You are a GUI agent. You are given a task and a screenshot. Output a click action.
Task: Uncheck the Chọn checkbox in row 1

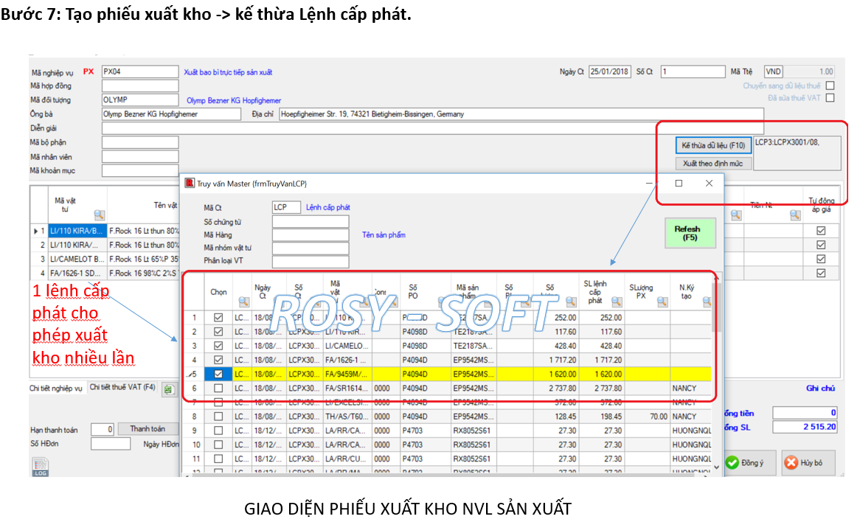pyautogui.click(x=218, y=318)
